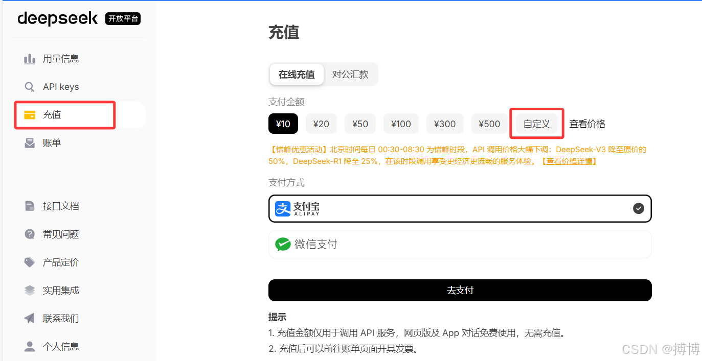Screen dimensions: 702x361
Task: Select the ¥500 amount
Action: (x=489, y=124)
